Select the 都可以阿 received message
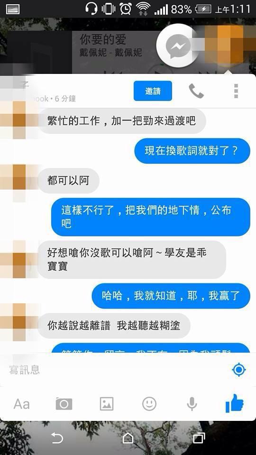256x455 pixels. click(68, 181)
